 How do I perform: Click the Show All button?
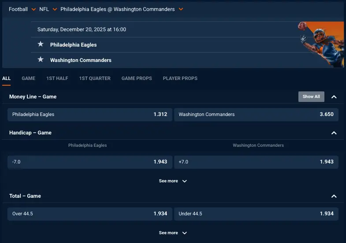(x=311, y=97)
